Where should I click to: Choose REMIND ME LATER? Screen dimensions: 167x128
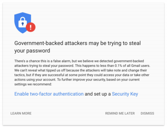(x=120, y=113)
